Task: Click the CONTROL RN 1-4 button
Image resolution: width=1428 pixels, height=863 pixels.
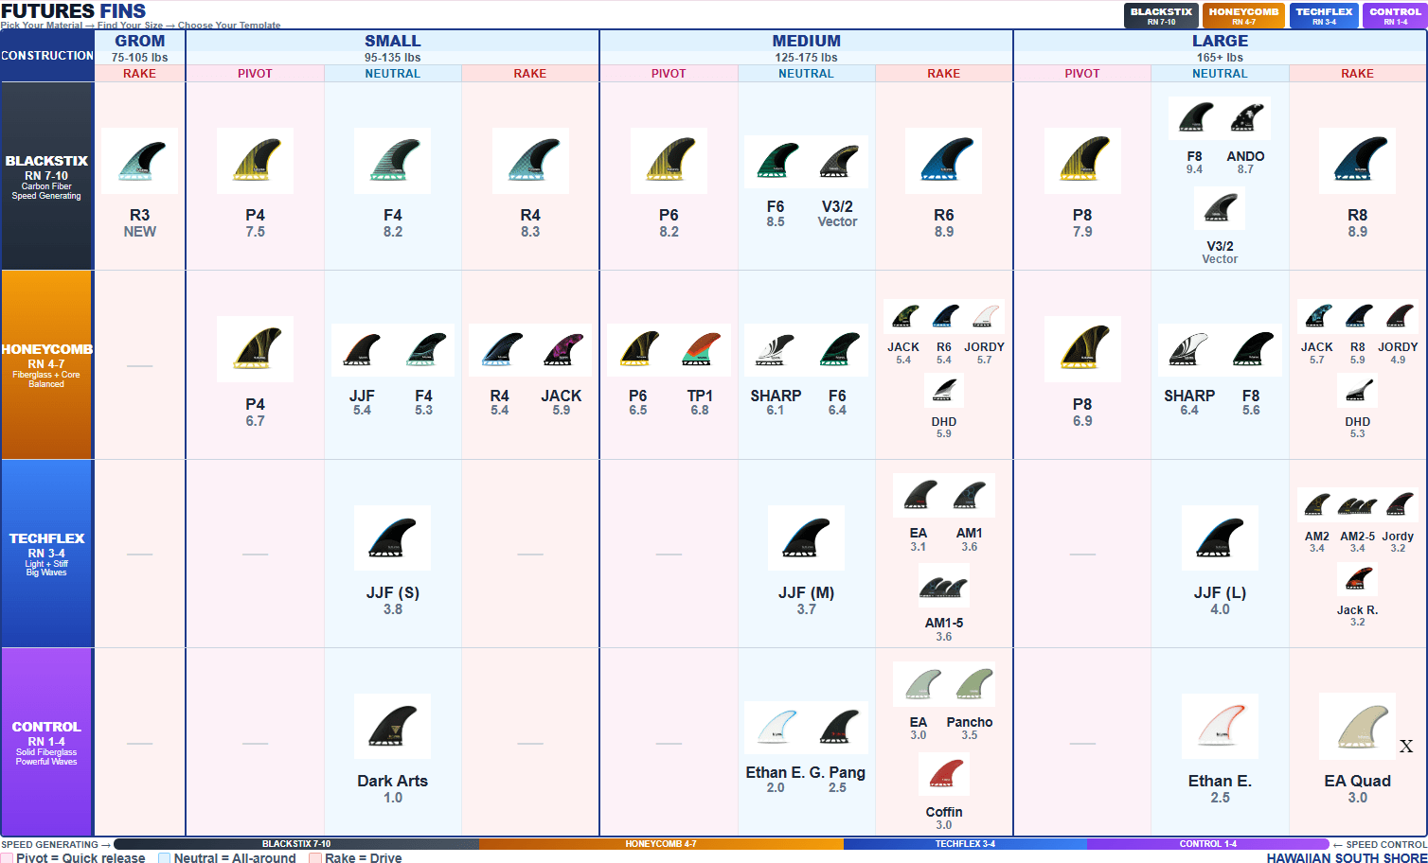Action: [1394, 14]
